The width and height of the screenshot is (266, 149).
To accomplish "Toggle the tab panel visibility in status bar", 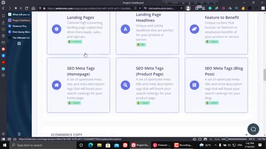I will coord(3,139).
